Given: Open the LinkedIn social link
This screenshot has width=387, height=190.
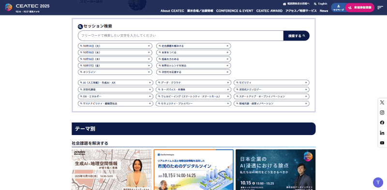Looking at the screenshot, I should 382,133.
